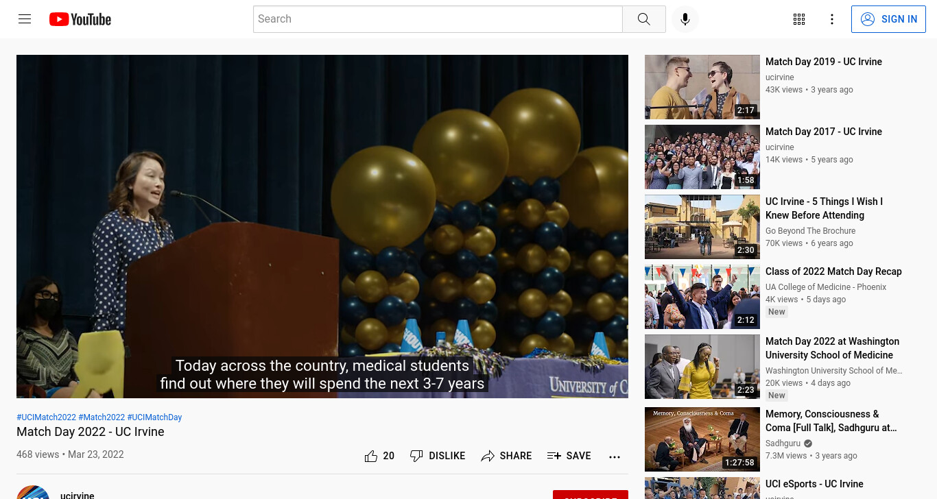Search with your voice microphone

click(x=685, y=19)
